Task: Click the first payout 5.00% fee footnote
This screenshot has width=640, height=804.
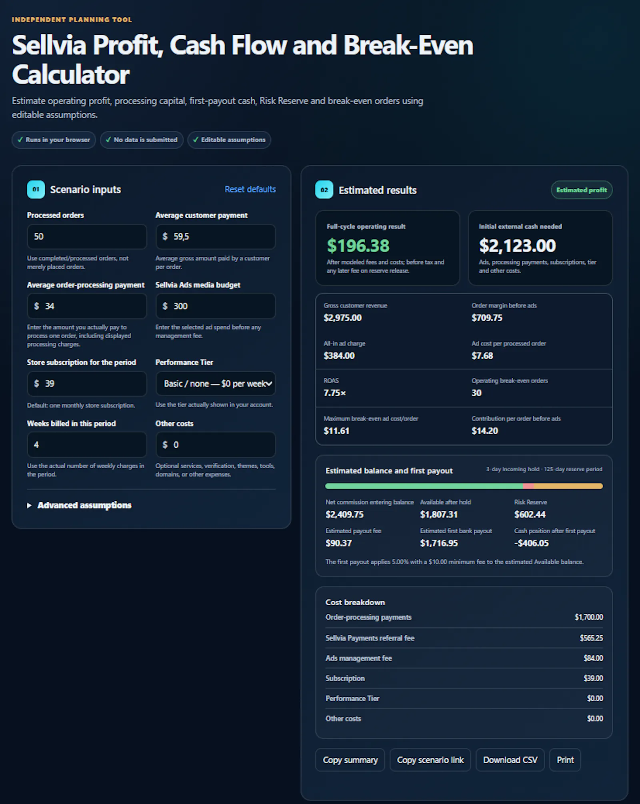Action: 454,562
